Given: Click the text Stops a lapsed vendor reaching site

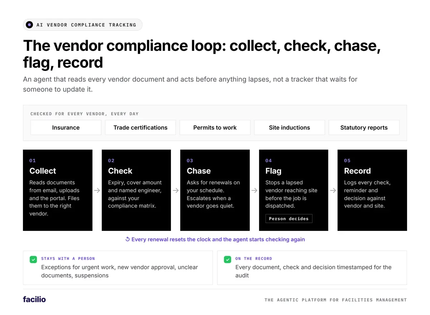Looking at the screenshot, I should click(291, 194).
